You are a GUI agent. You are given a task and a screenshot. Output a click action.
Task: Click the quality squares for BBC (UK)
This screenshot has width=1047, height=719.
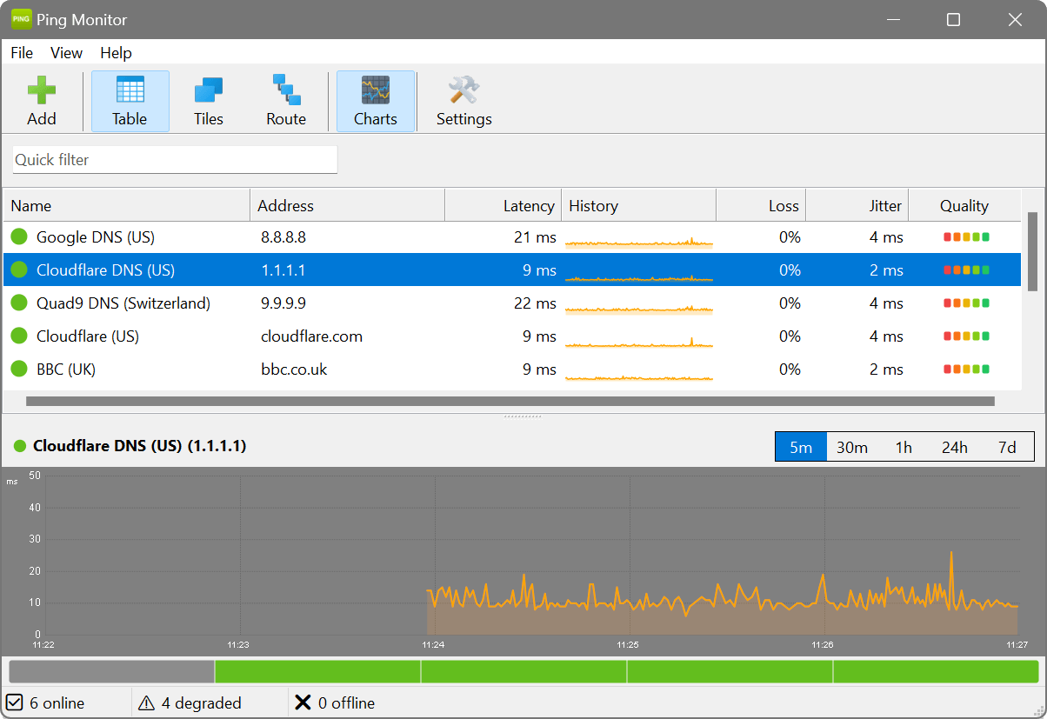964,369
